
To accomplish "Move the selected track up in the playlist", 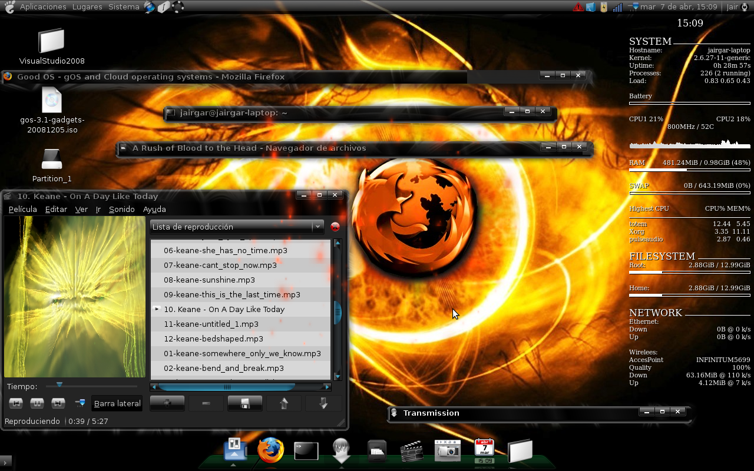I will coord(284,403).
